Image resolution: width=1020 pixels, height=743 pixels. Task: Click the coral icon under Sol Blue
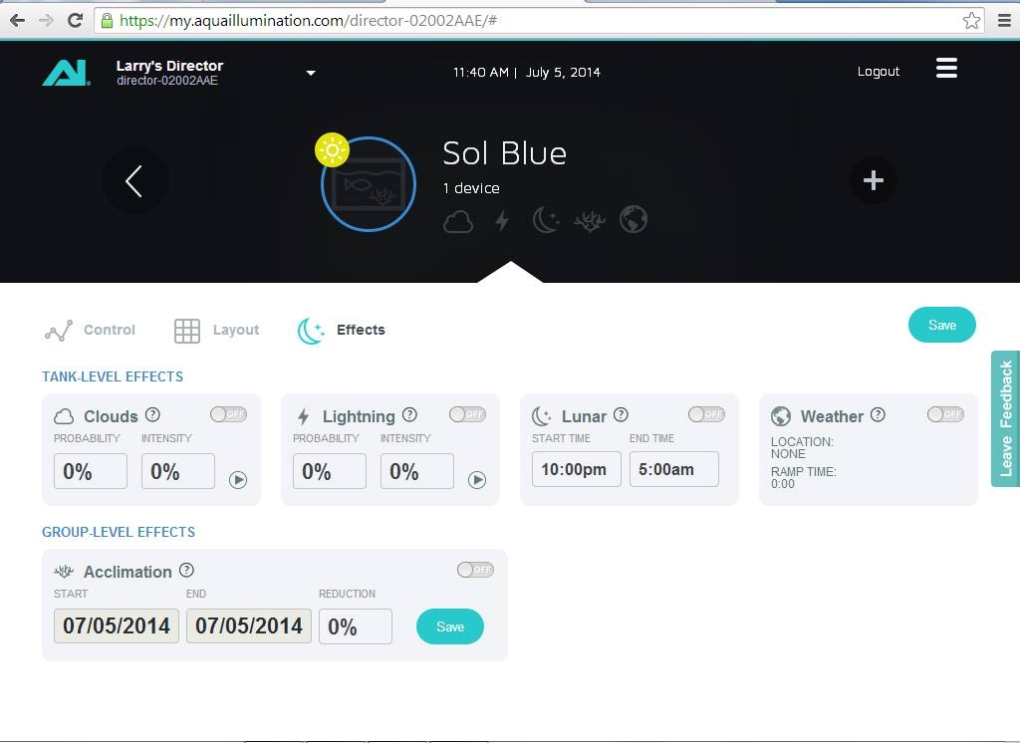590,221
